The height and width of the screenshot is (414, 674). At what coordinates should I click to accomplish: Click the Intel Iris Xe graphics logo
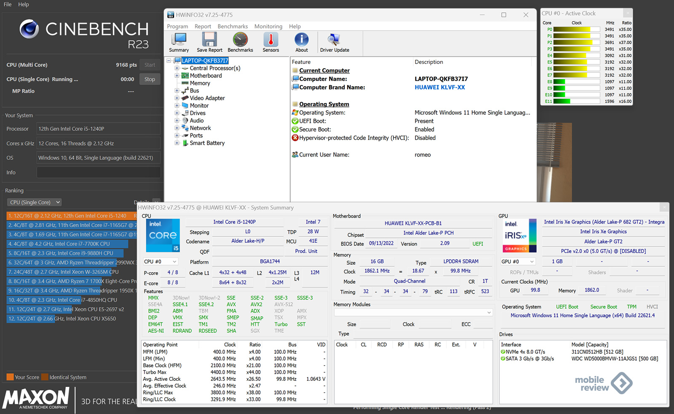coord(520,235)
